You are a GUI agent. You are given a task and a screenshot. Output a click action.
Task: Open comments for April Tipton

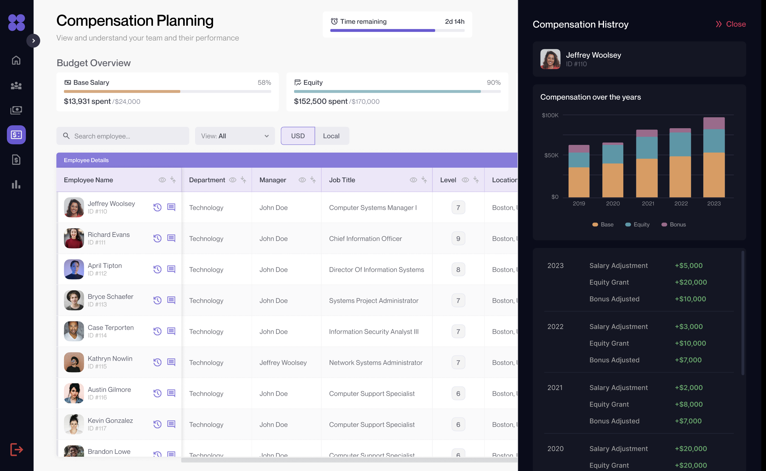click(x=171, y=269)
